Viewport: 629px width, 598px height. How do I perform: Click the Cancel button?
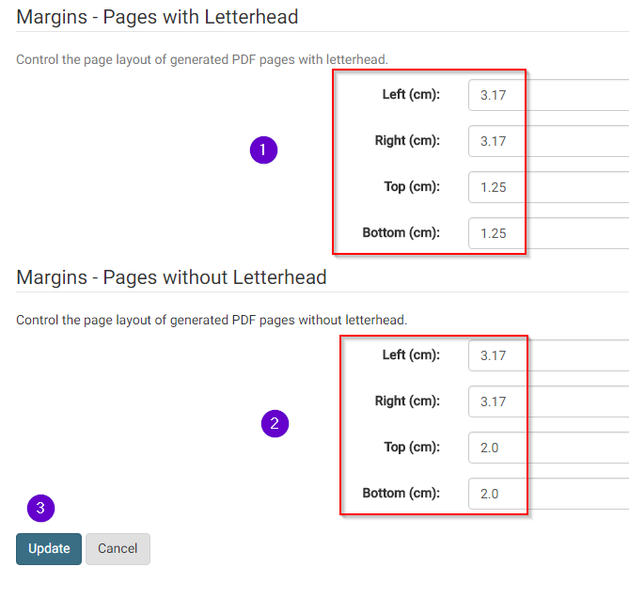coord(118,549)
